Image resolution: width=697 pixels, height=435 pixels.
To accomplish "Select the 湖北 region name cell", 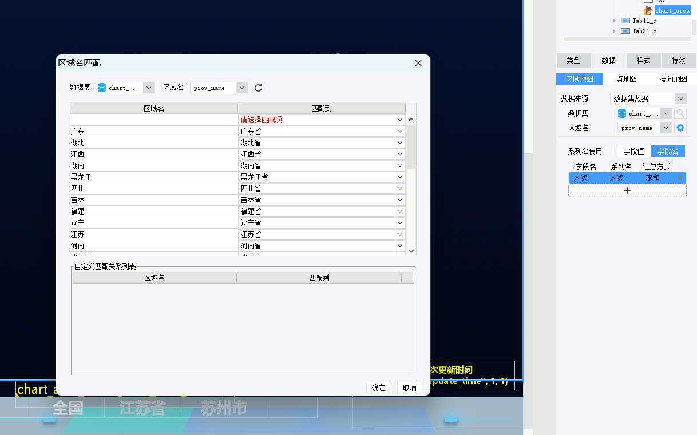I will [x=154, y=143].
